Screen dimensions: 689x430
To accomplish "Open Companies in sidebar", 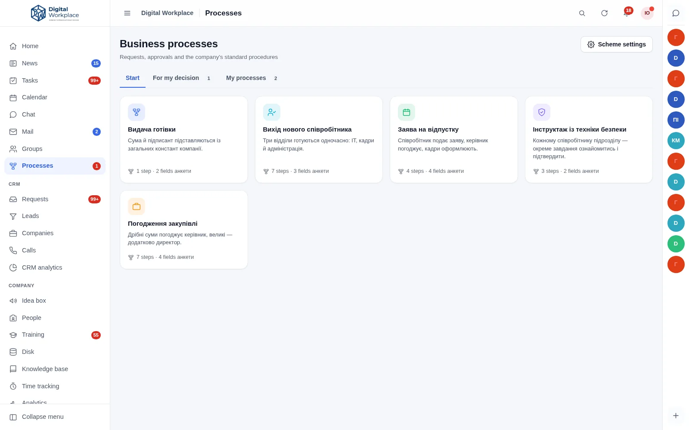I will coord(55,233).
